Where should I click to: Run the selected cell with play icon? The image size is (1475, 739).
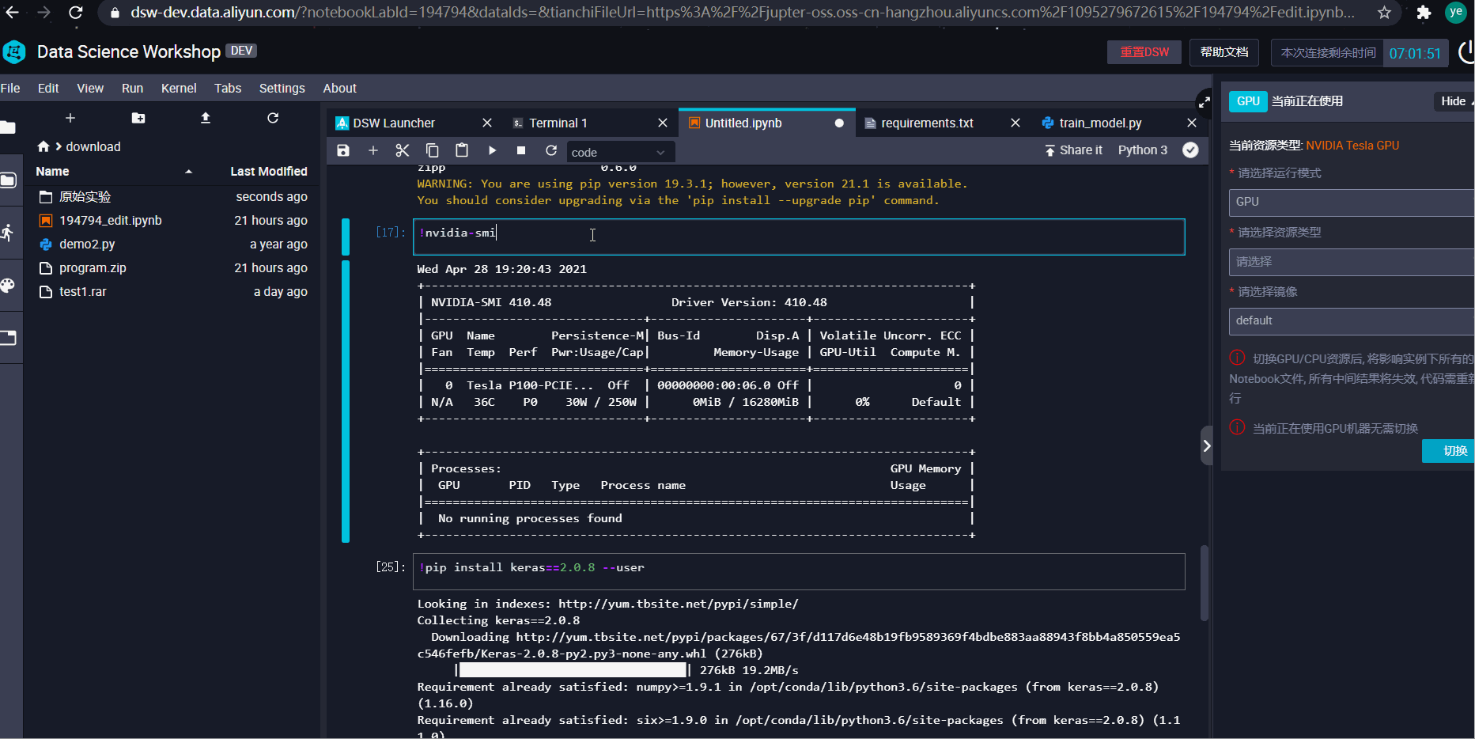coord(492,150)
